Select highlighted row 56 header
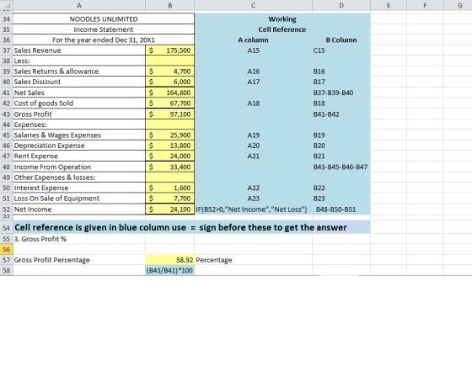This screenshot has height=392, width=472. point(7,249)
